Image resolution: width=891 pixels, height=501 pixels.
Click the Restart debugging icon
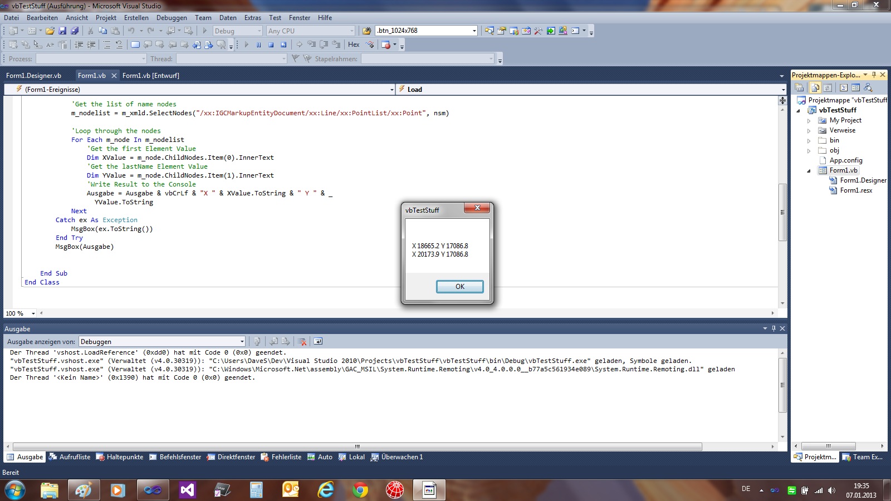[x=283, y=45]
